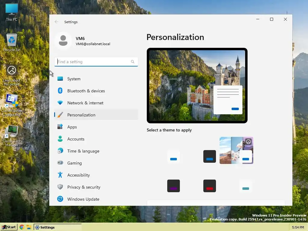Minimize the Settings window
This screenshot has width=308, height=231.
click(258, 19)
